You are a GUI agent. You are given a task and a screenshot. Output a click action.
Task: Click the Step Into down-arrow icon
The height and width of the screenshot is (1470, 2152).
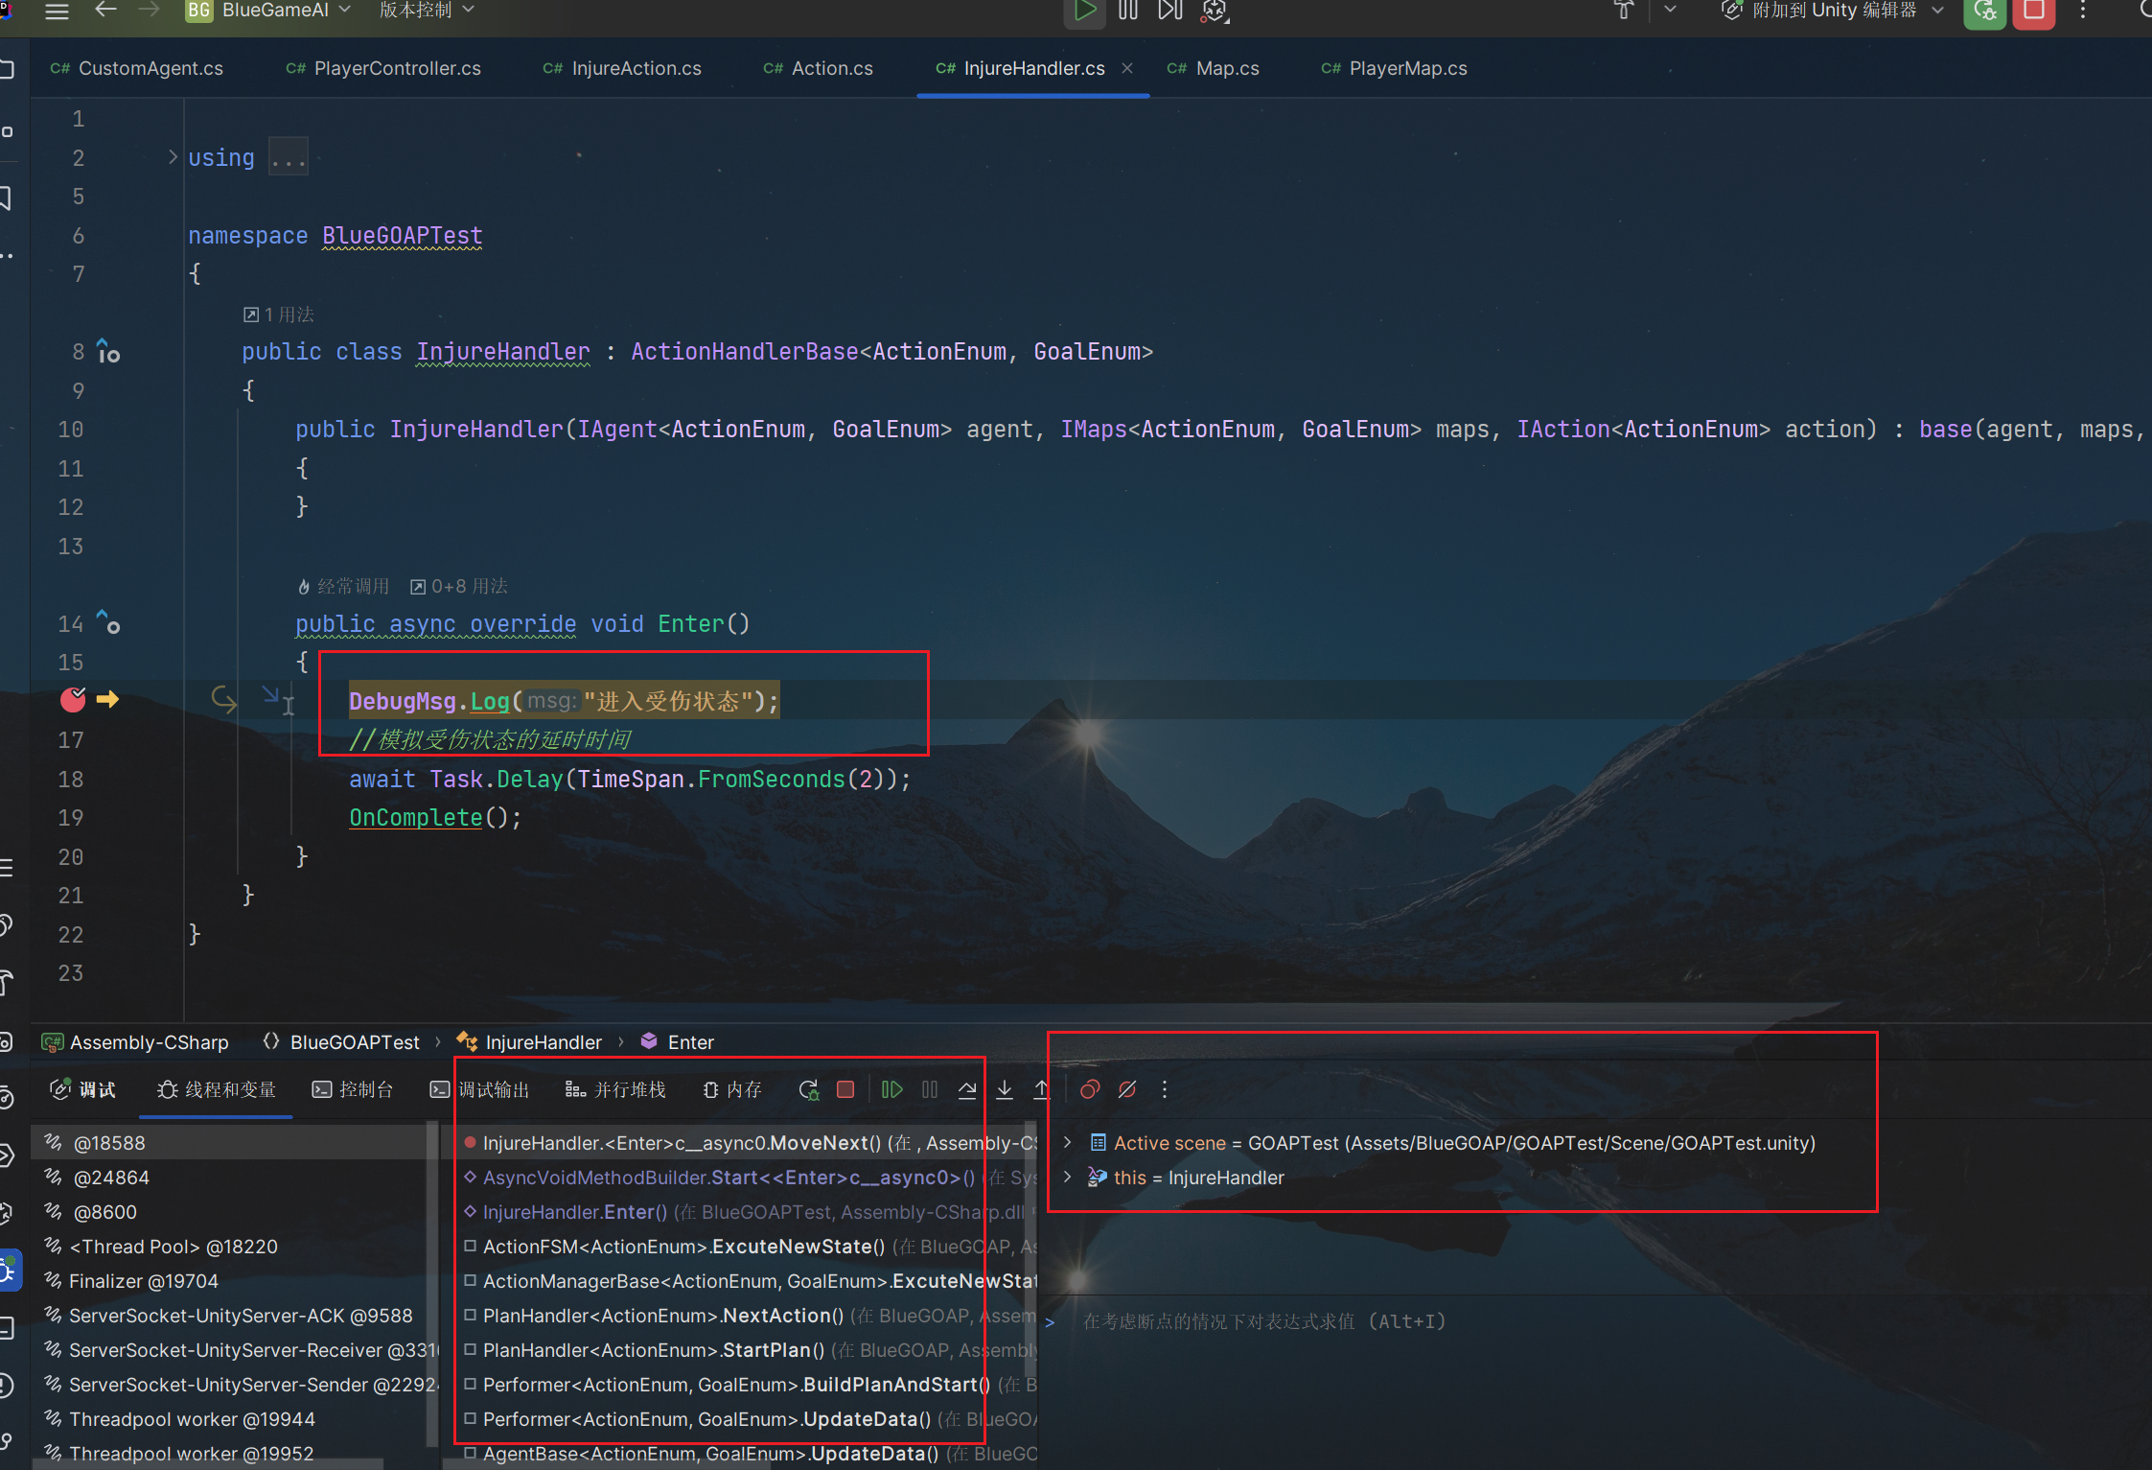[x=1005, y=1089]
